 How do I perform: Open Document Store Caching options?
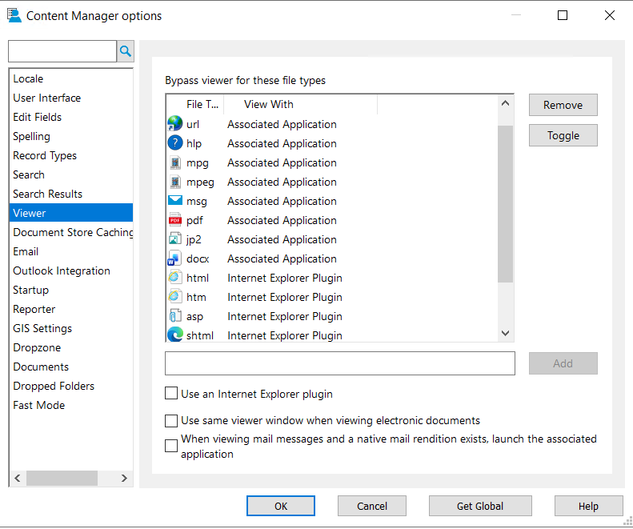(x=71, y=232)
